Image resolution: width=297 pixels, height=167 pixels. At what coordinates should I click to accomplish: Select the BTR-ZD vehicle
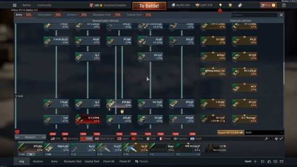click(181, 103)
